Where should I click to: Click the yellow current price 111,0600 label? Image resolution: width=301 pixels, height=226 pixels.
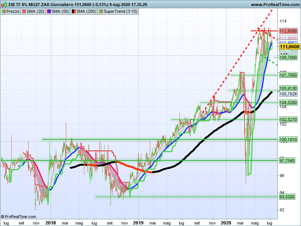(289, 46)
